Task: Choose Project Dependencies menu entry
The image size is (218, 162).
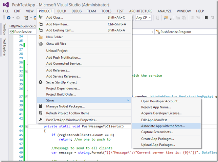Action: (84, 88)
